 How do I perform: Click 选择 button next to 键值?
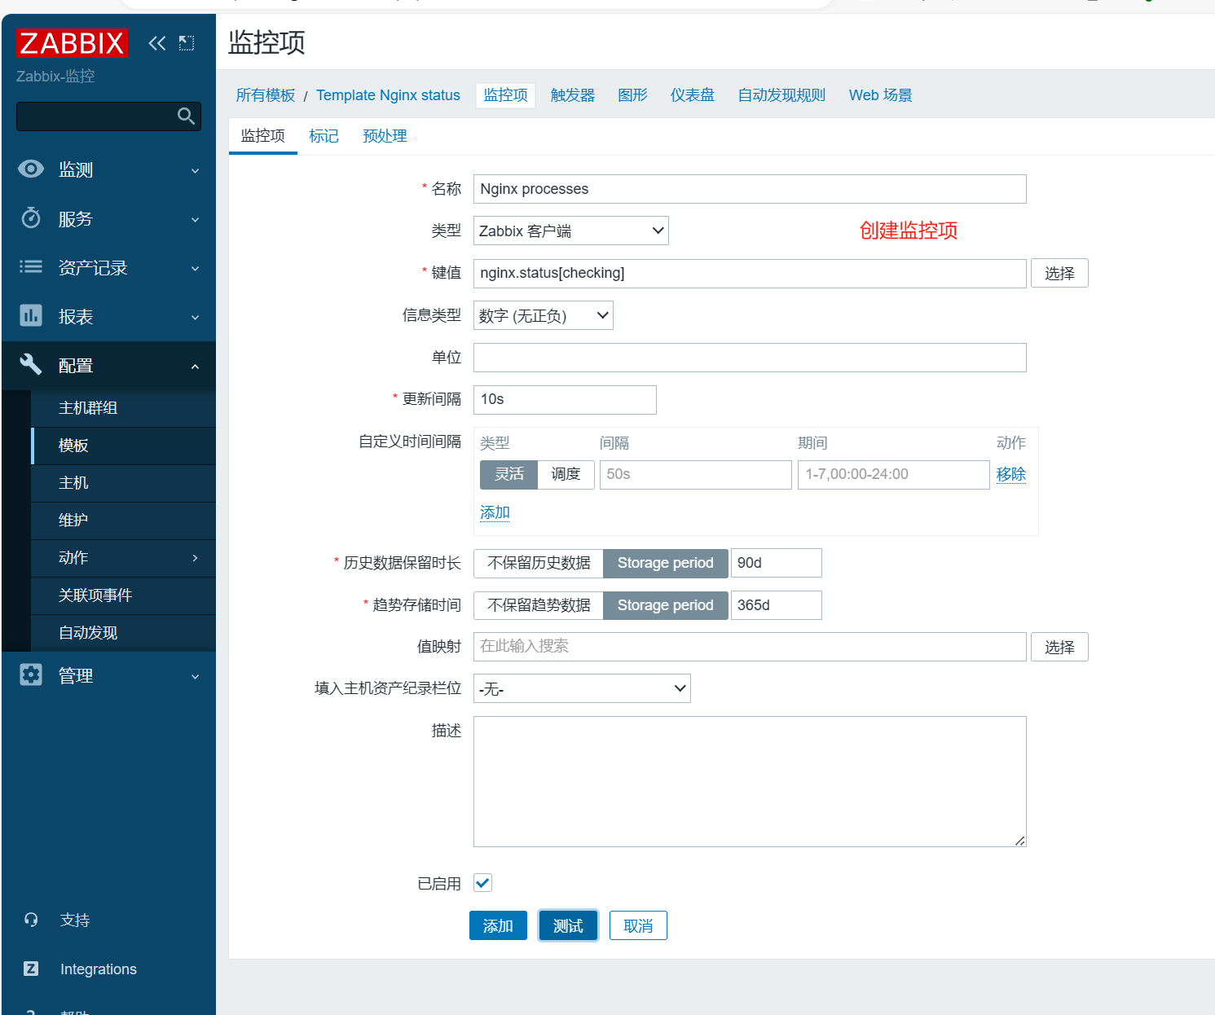(x=1059, y=273)
